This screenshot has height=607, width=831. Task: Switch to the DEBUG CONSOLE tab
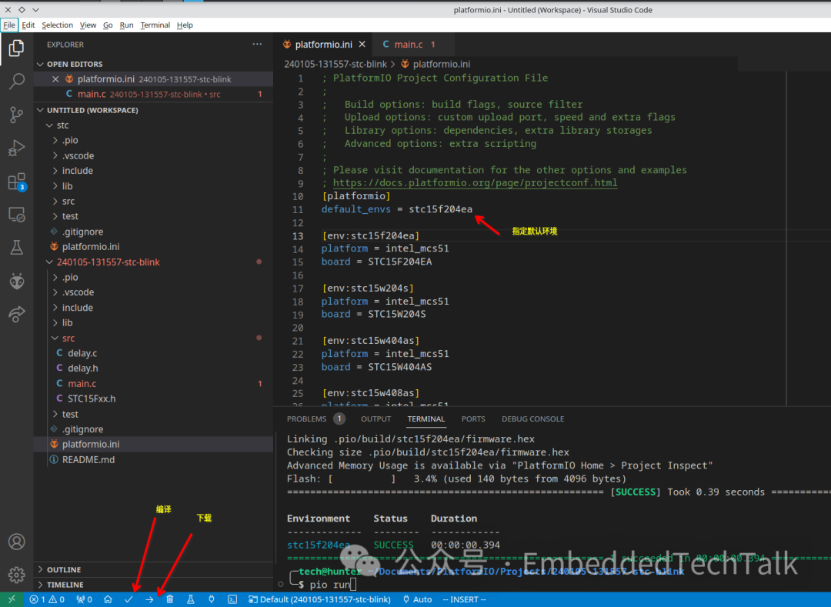pos(532,419)
